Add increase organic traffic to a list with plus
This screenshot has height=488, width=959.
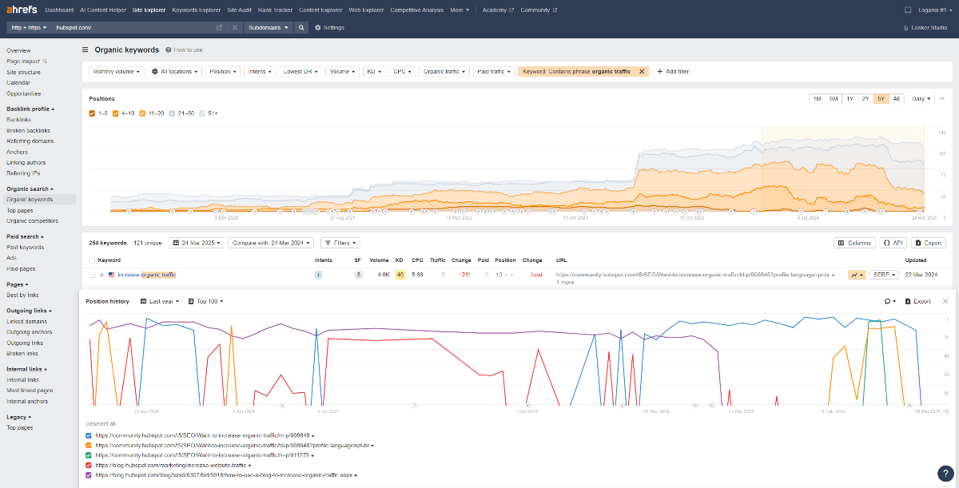point(101,275)
